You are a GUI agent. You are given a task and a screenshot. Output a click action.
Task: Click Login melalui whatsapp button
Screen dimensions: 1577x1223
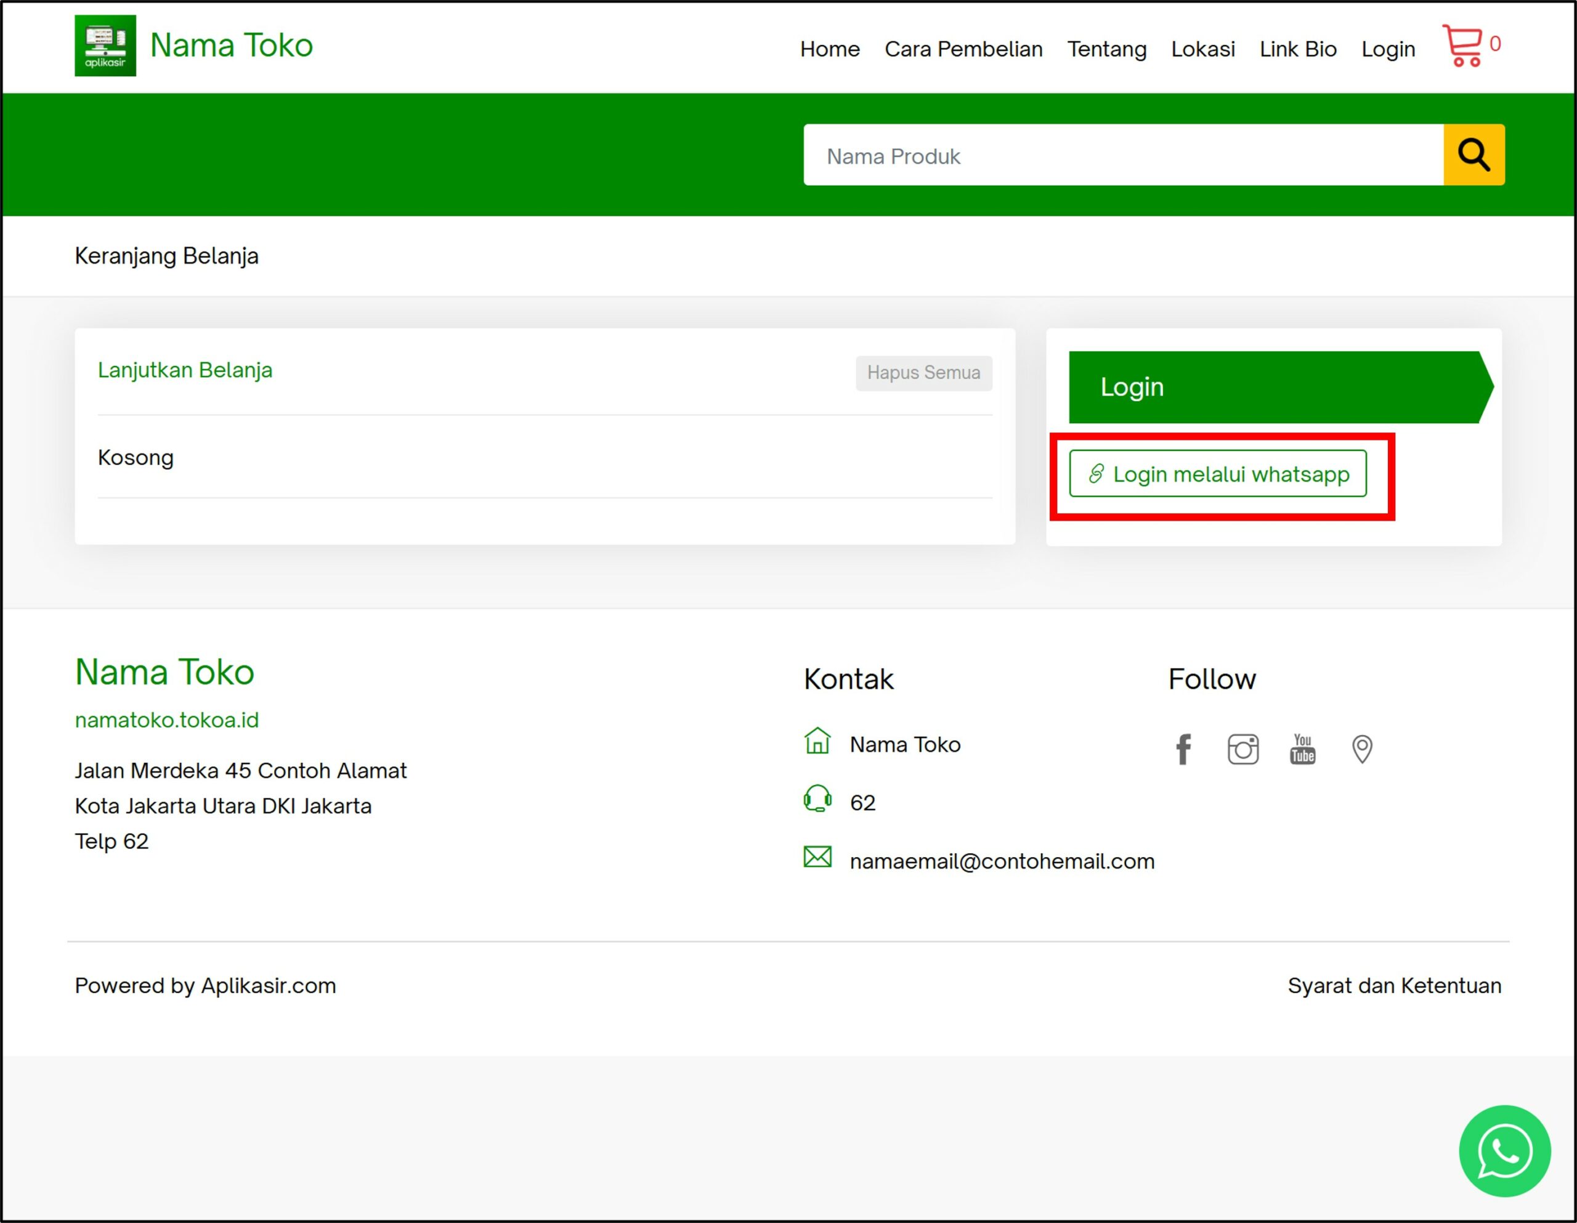point(1217,474)
